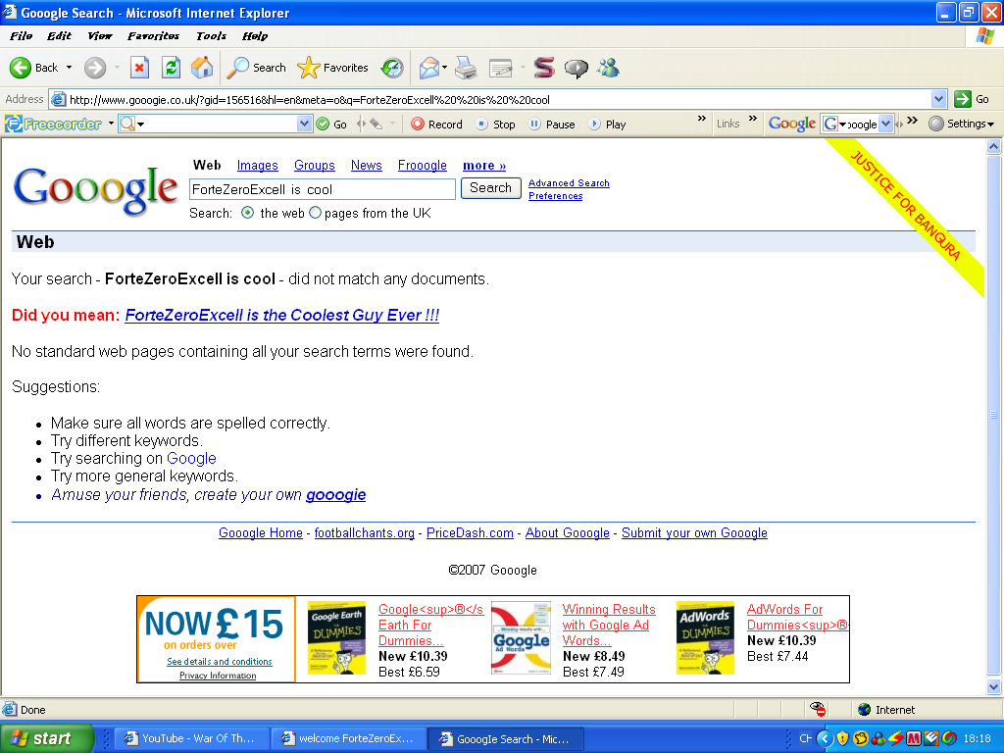The height and width of the screenshot is (753, 1004).
Task: Click 'See details and conditions' ad link
Action: (x=219, y=662)
